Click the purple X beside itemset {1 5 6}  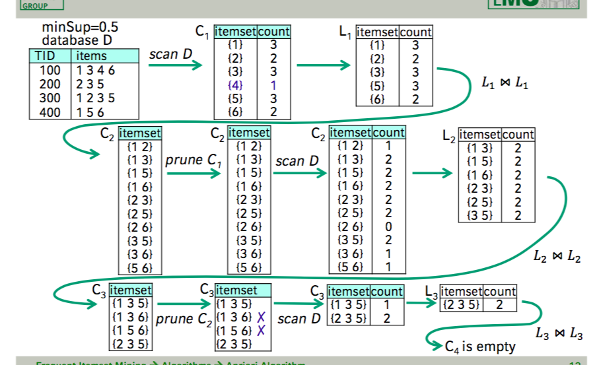(261, 330)
